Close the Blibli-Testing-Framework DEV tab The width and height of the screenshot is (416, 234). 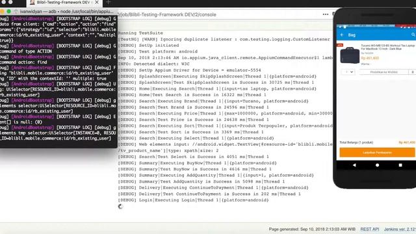[97, 3]
